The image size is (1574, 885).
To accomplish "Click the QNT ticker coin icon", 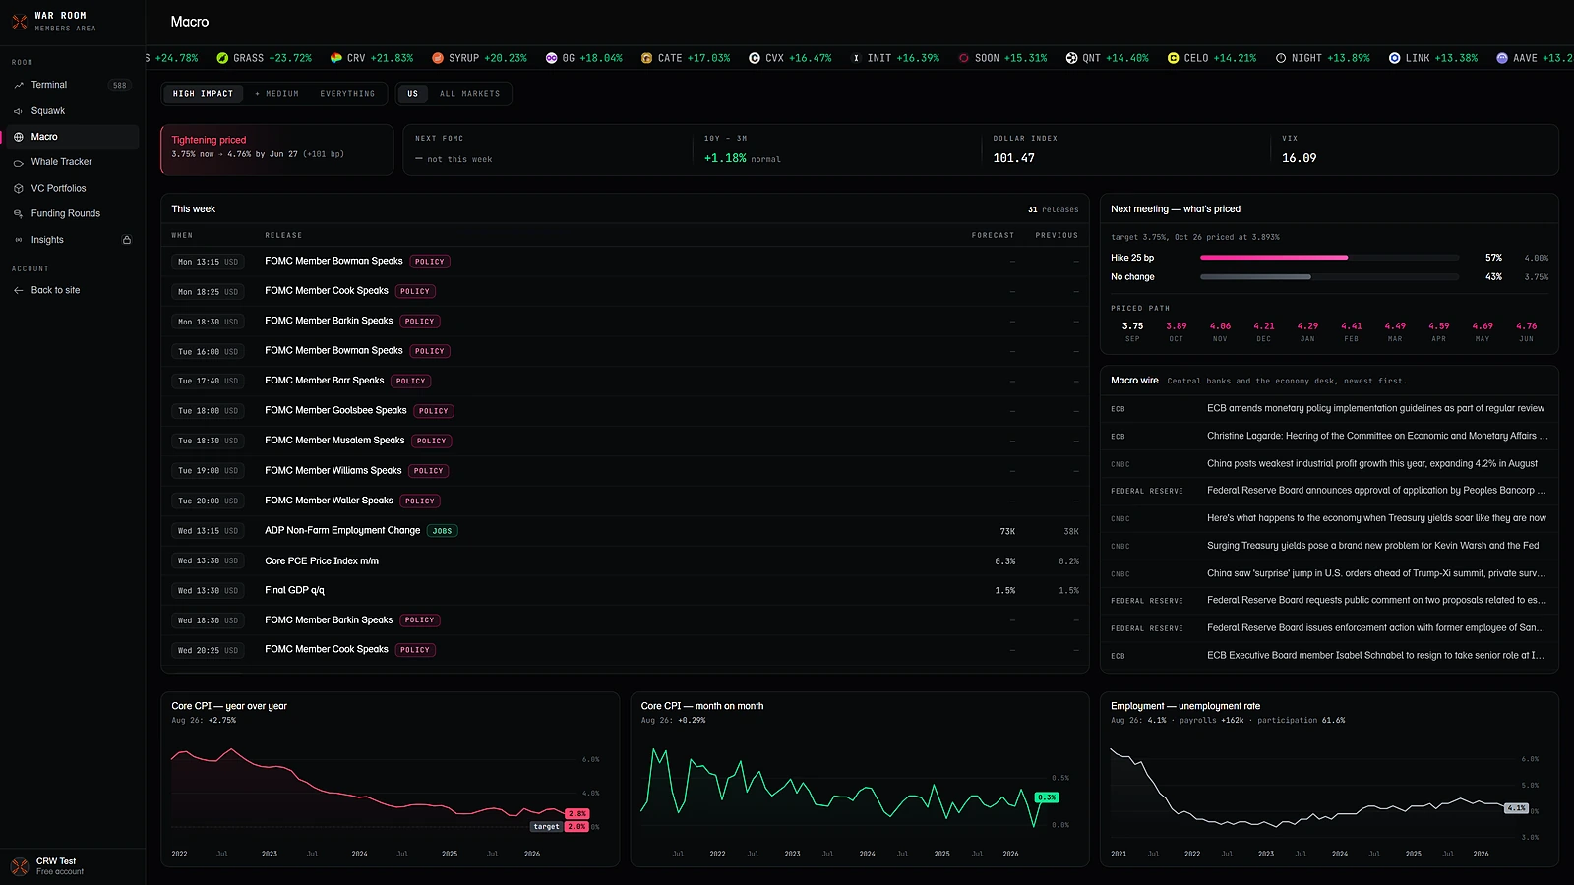I will [x=1071, y=58].
